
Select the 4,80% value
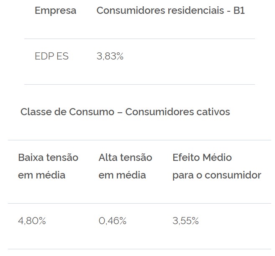[x=32, y=221]
